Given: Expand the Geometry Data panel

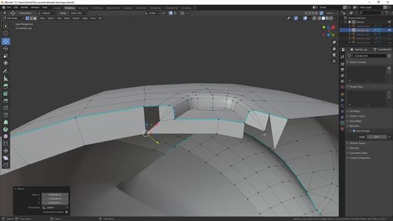Looking at the screenshot, I should [x=358, y=153].
